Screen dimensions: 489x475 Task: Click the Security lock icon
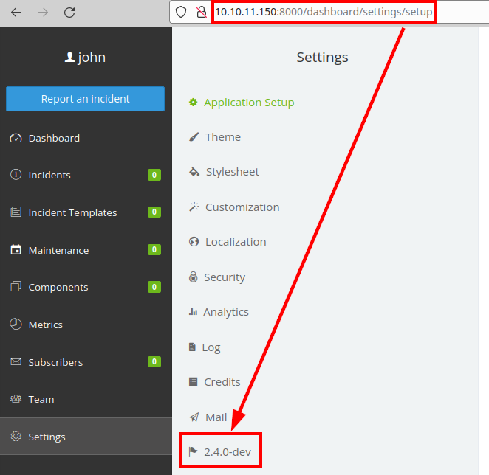coord(194,277)
